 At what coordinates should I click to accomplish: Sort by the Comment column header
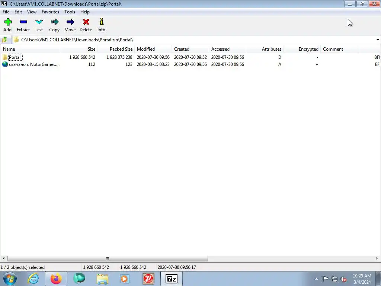pos(339,49)
